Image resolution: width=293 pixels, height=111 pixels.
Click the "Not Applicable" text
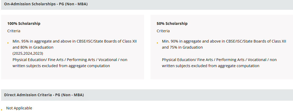[x=19, y=108]
